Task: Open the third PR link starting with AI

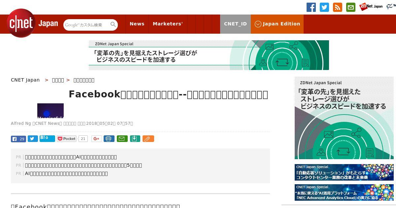Action: tap(66, 174)
